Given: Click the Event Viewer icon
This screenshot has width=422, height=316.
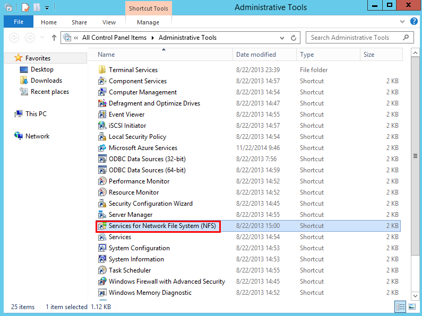Looking at the screenshot, I should [x=102, y=115].
